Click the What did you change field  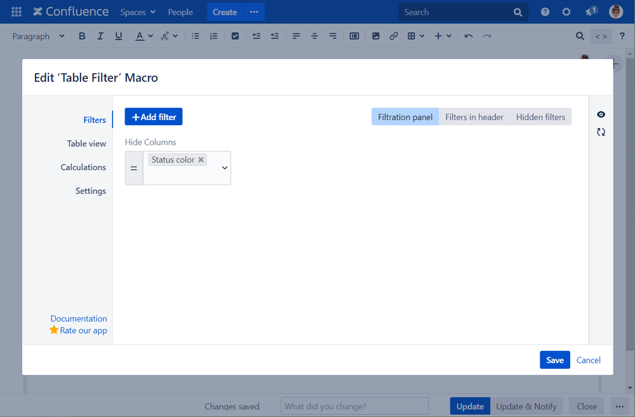click(x=354, y=406)
